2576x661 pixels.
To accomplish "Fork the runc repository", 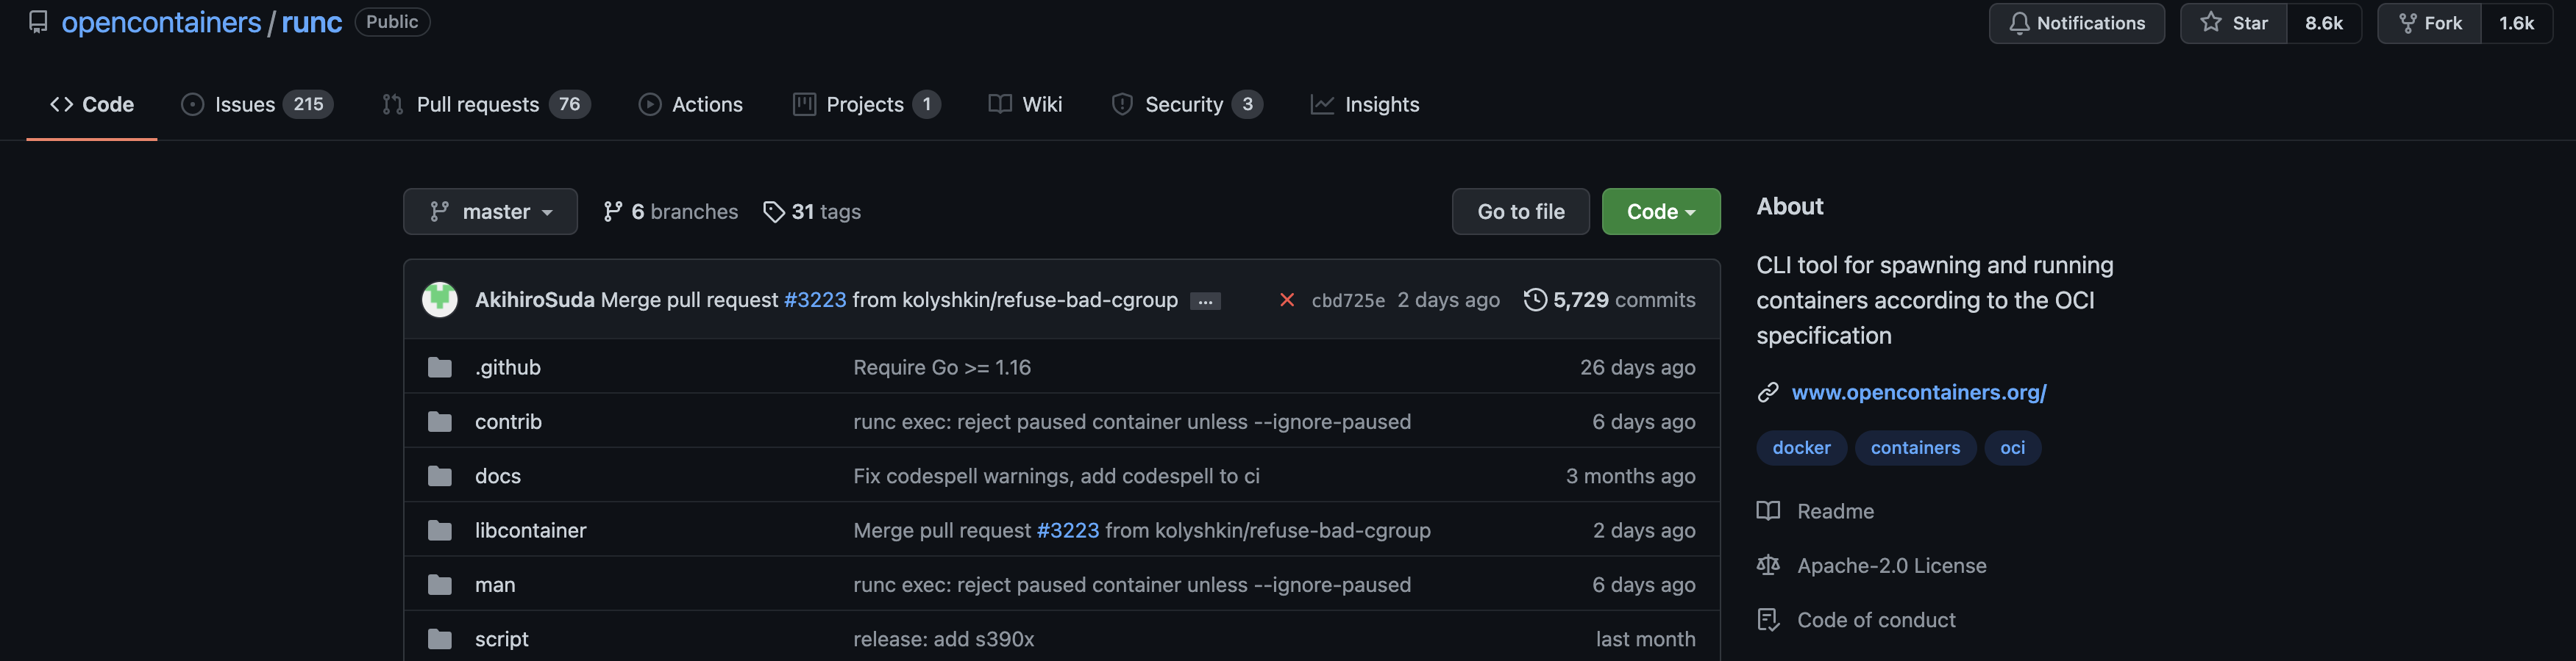I will (2429, 23).
